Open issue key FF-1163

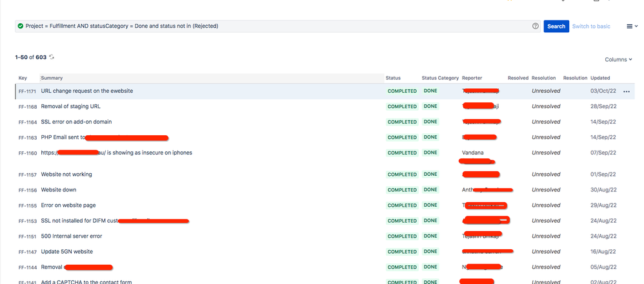[x=28, y=138]
